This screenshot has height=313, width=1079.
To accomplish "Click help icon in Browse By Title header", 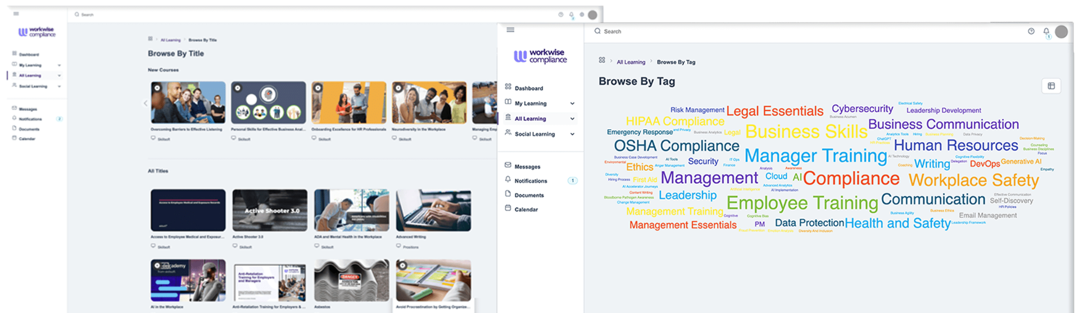I will tap(561, 15).
